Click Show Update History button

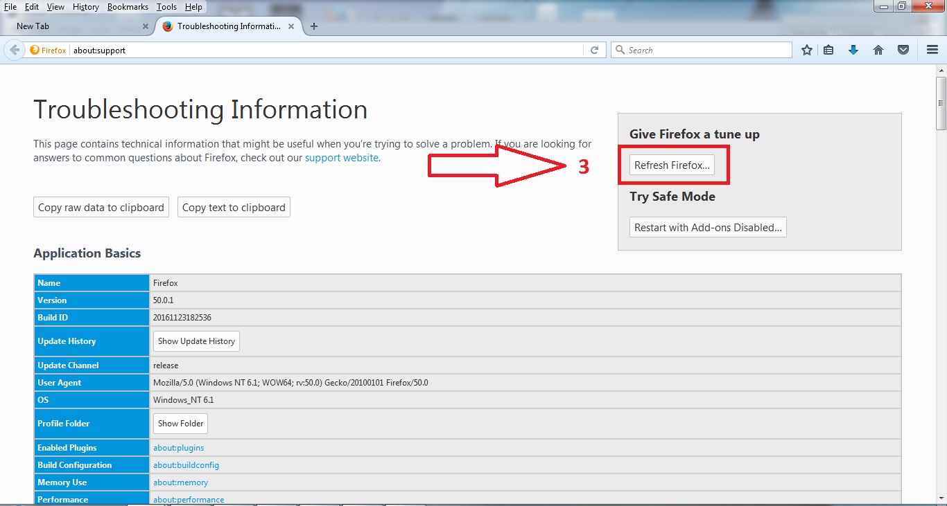(x=196, y=341)
